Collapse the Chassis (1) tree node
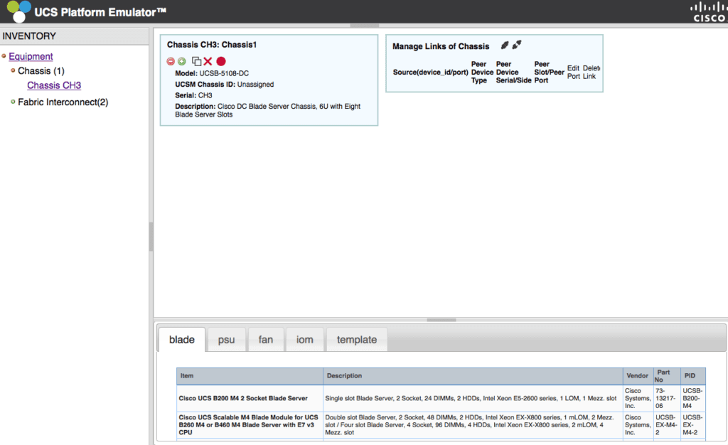 13,70
